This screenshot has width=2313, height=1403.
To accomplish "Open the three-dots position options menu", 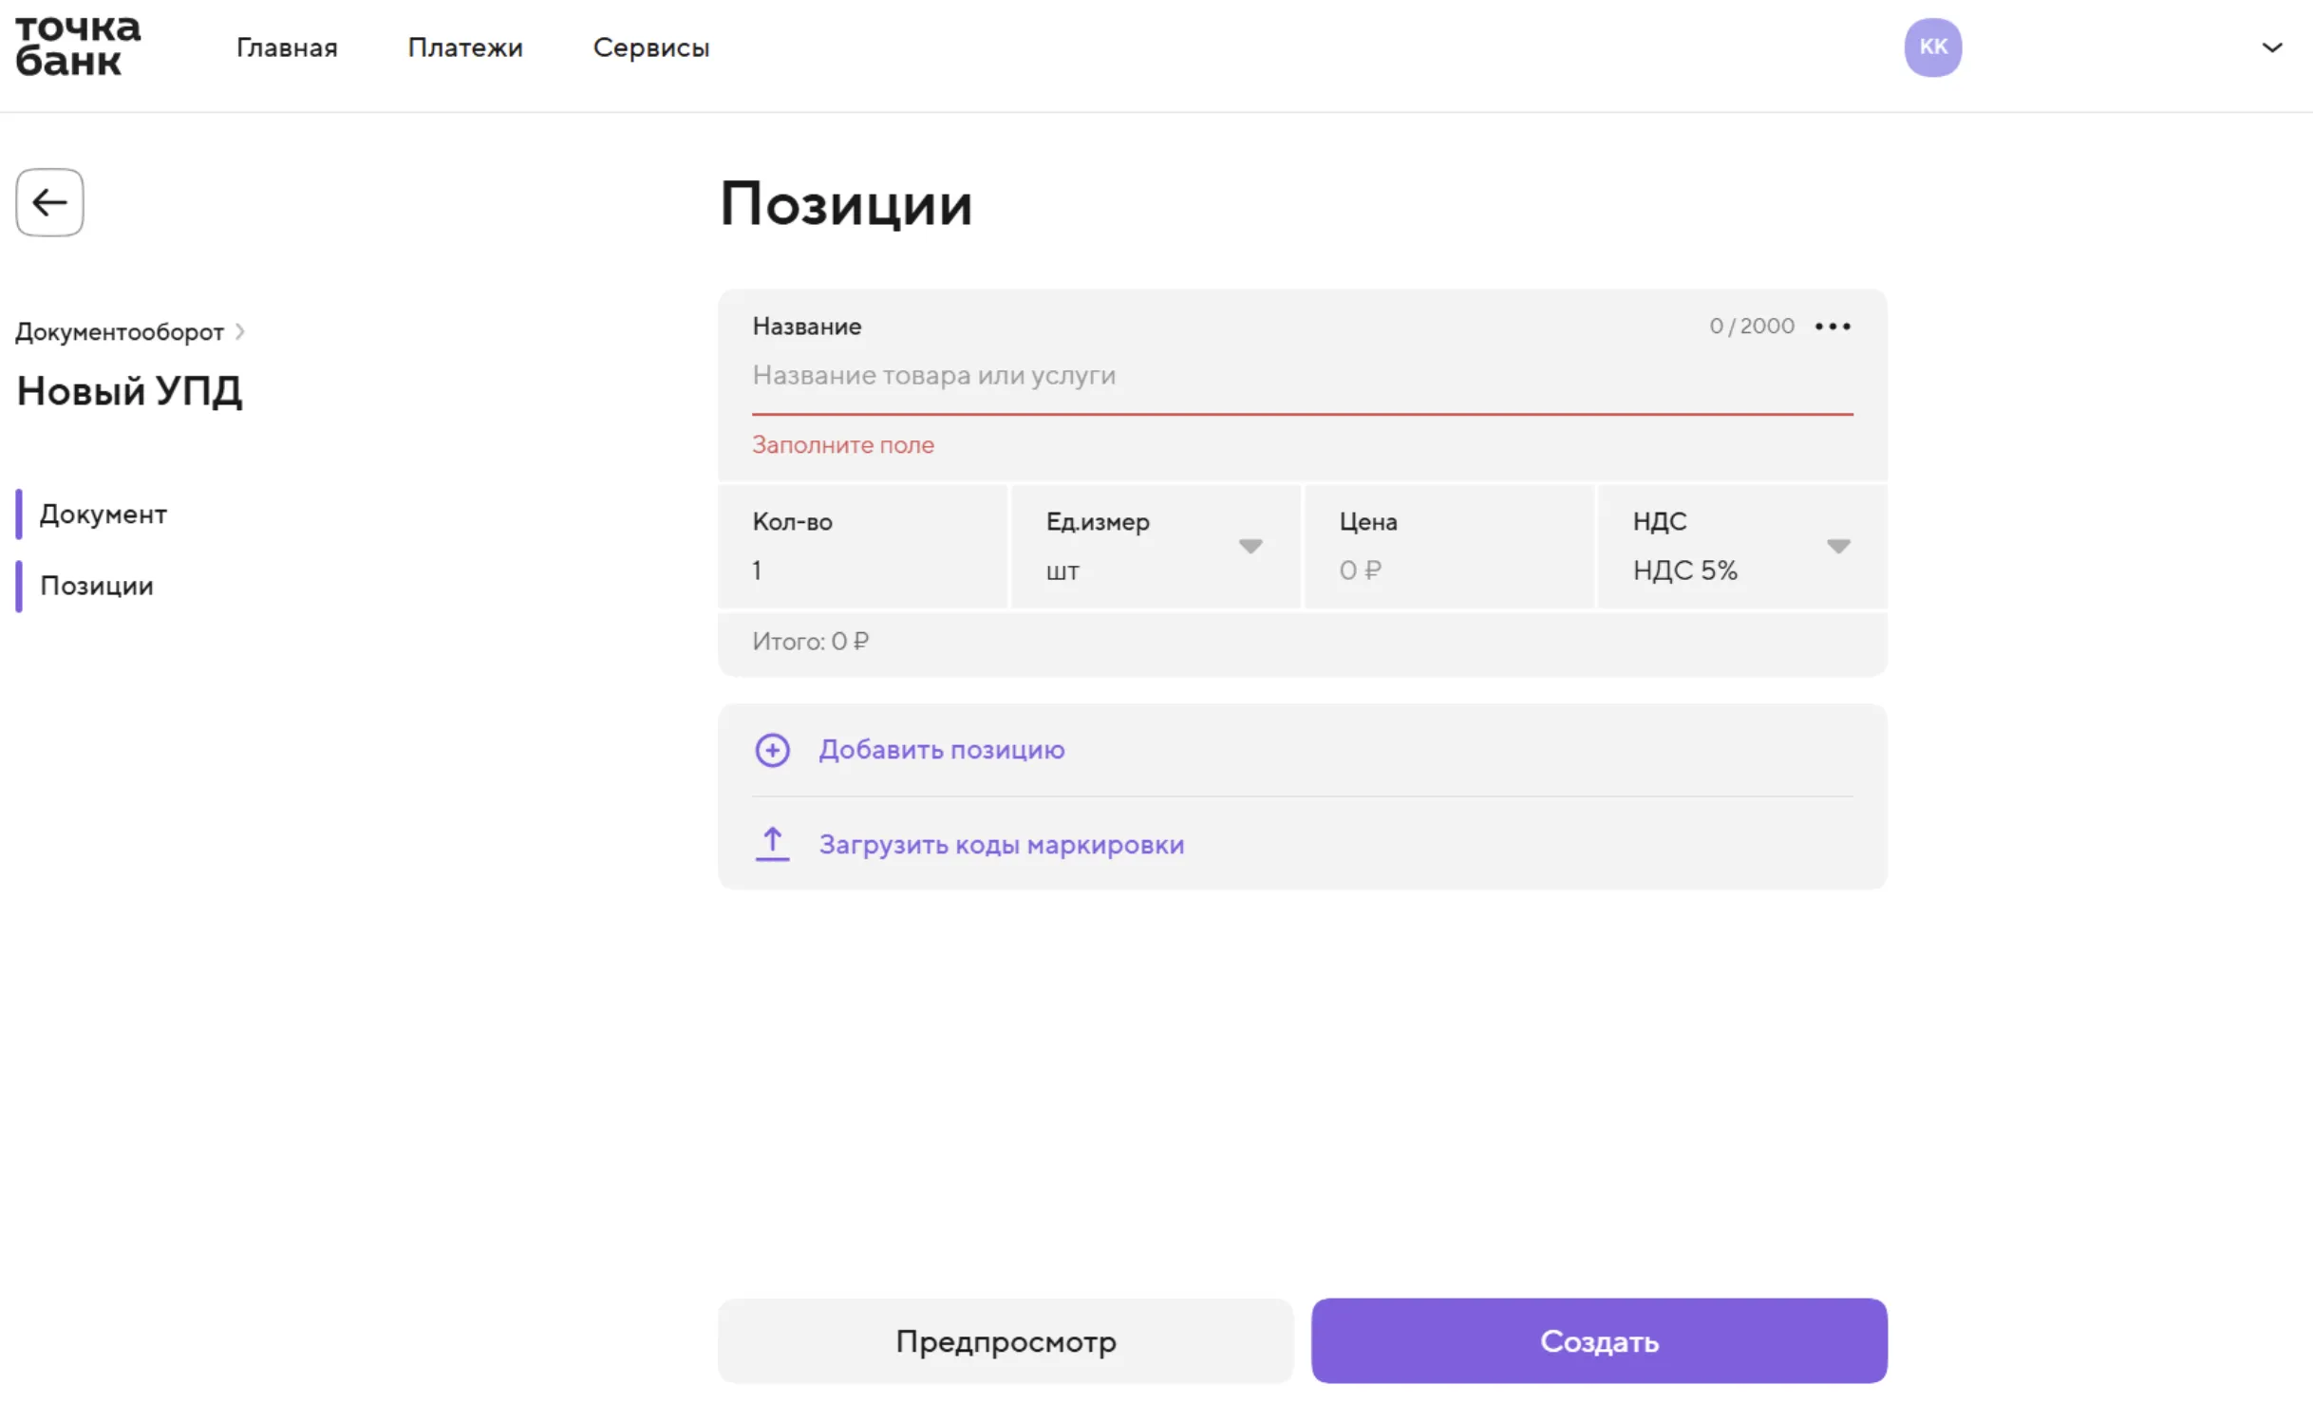I will (x=1832, y=327).
